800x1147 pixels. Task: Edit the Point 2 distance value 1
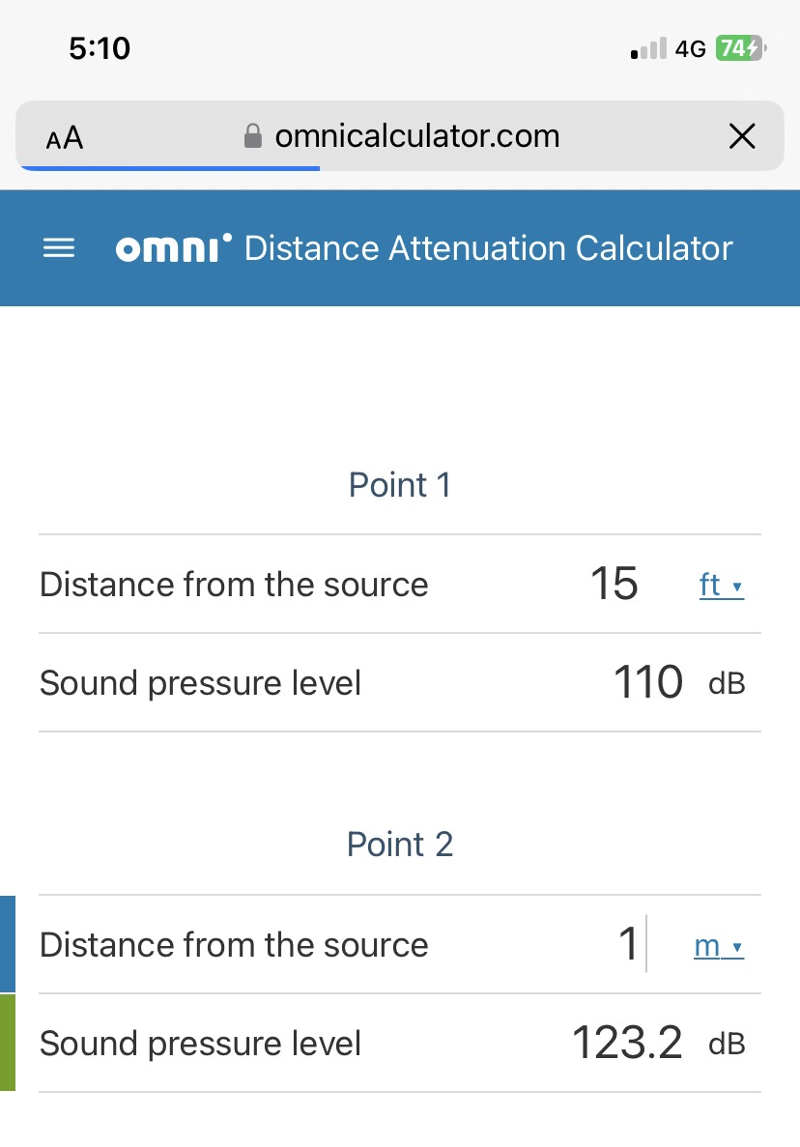pos(628,944)
